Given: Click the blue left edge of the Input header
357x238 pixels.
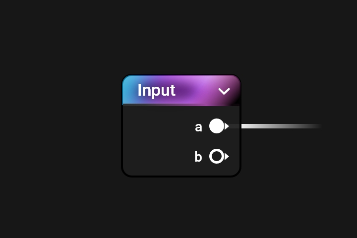Looking at the screenshot, I should tap(125, 90).
